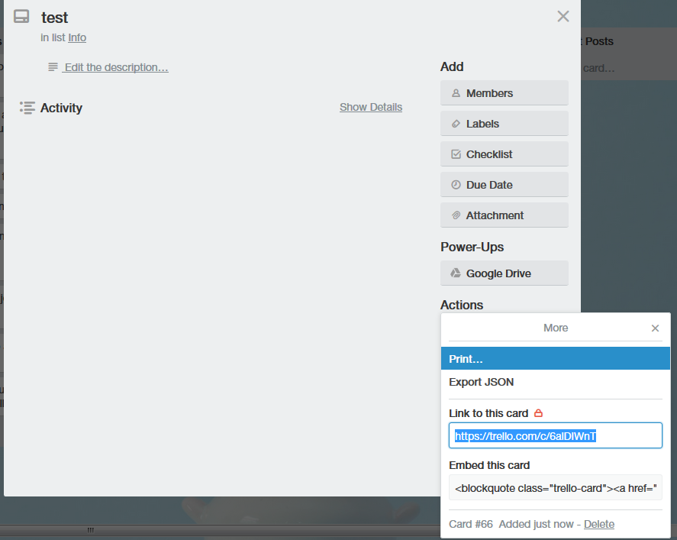Close the More popup
This screenshot has height=540, width=677.
click(x=655, y=328)
